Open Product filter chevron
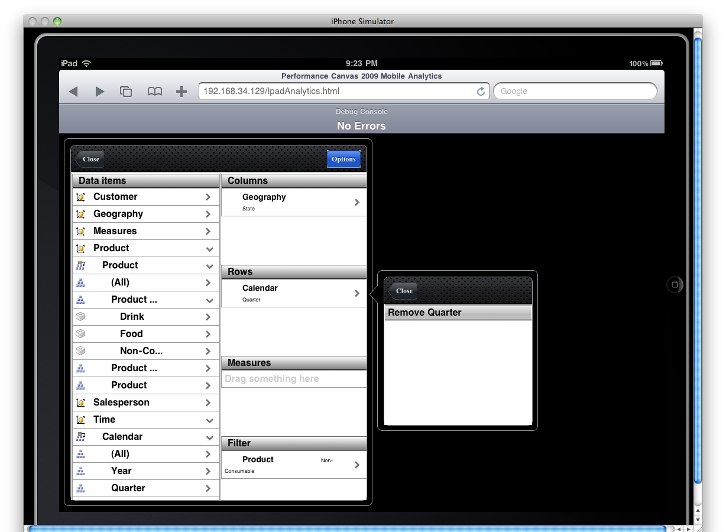Viewport: 726px width, 532px height. pos(356,465)
